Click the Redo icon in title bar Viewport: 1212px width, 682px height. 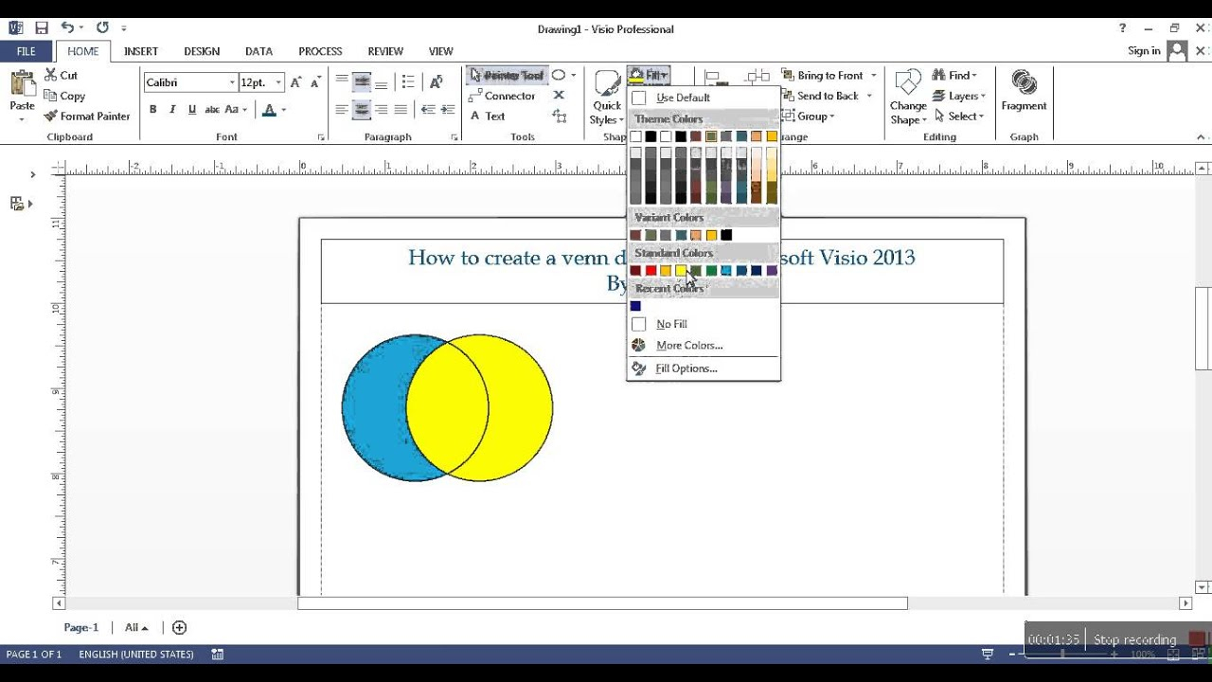(x=102, y=28)
